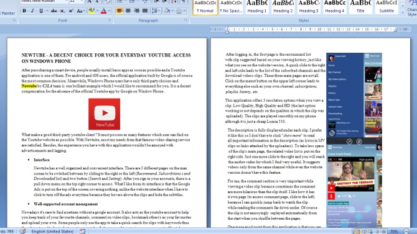417x234 pixels.
Task: Justify the paragraph text
Action: click(145, 11)
